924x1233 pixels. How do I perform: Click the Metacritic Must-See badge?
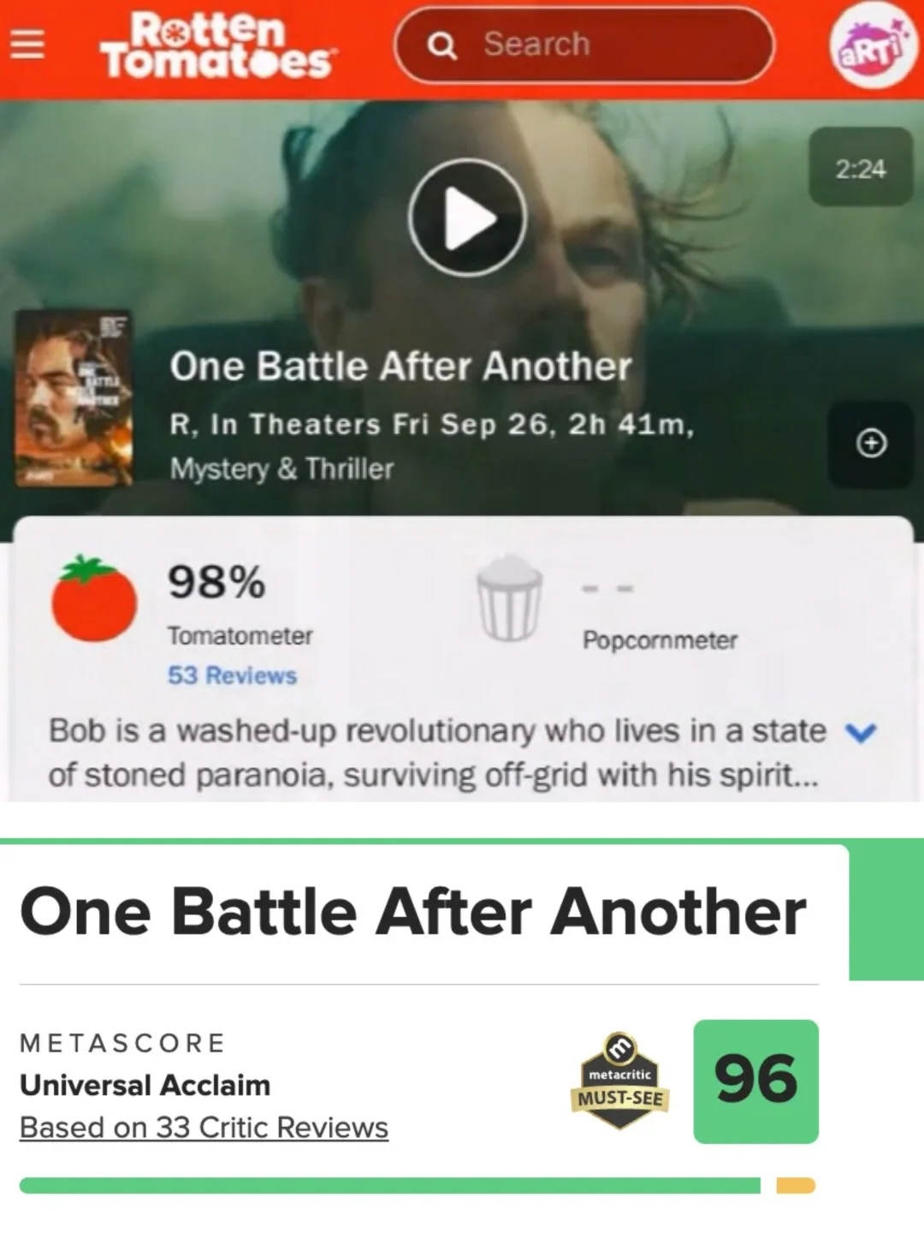(620, 1081)
